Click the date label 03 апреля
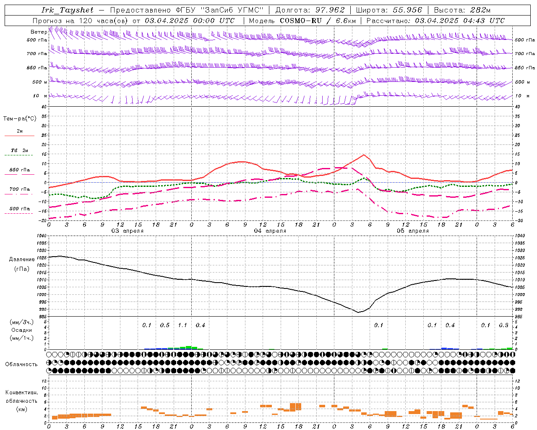Viewport: 537px width, 430px height. 127,231
